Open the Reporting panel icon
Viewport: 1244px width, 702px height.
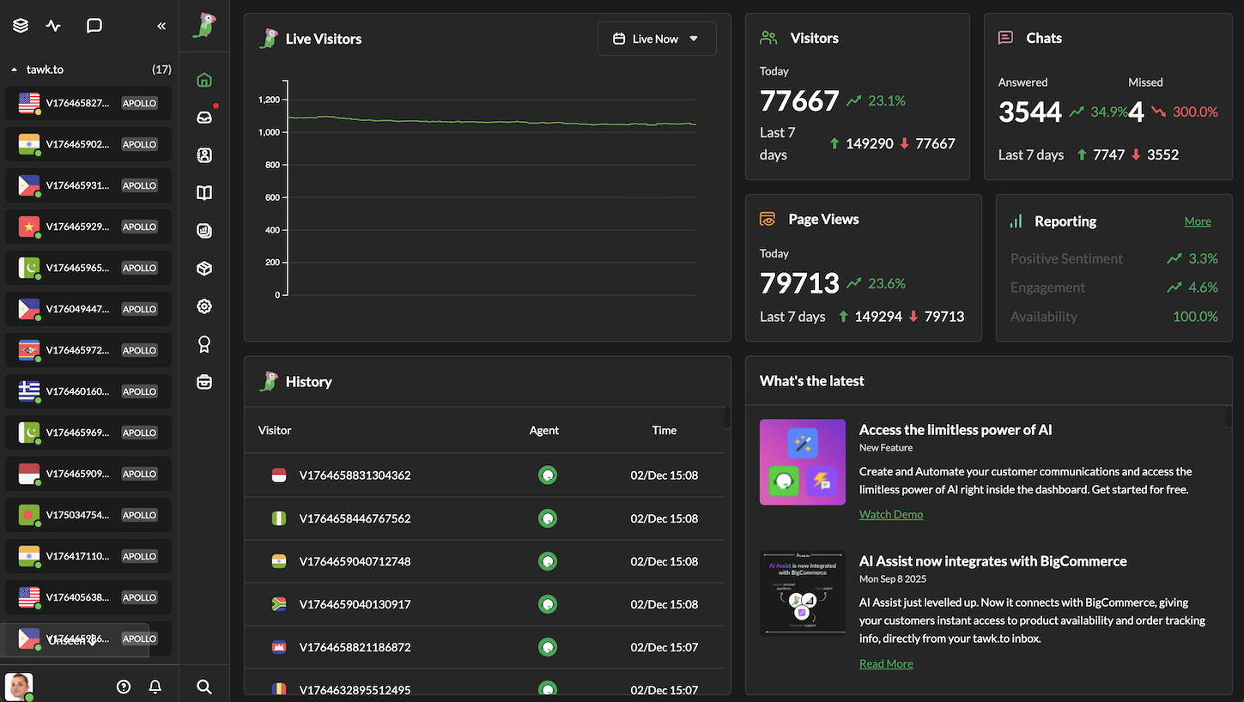(x=203, y=230)
